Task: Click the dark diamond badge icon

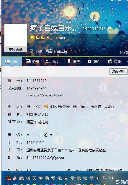Action: pos(41,178)
